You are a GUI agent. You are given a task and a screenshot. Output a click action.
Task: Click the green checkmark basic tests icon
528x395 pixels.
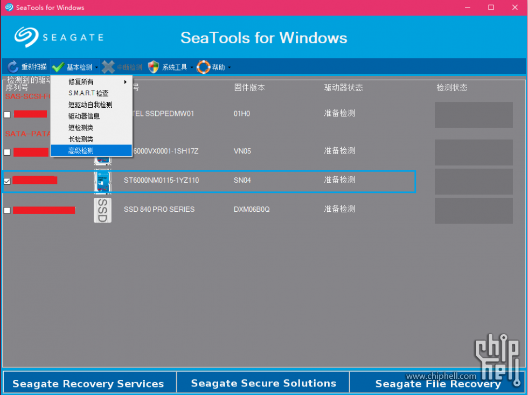pos(58,67)
